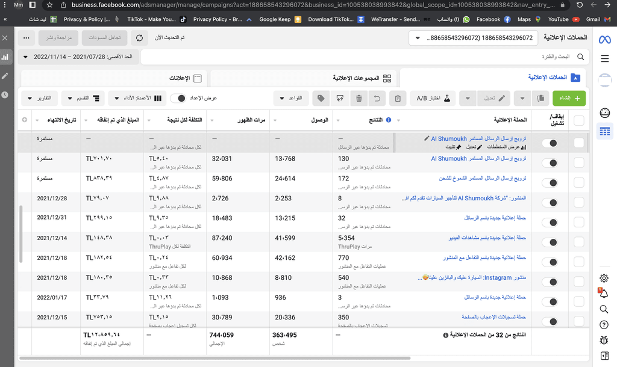
Task: Click the trash delete icon in toolbar
Action: tap(359, 98)
